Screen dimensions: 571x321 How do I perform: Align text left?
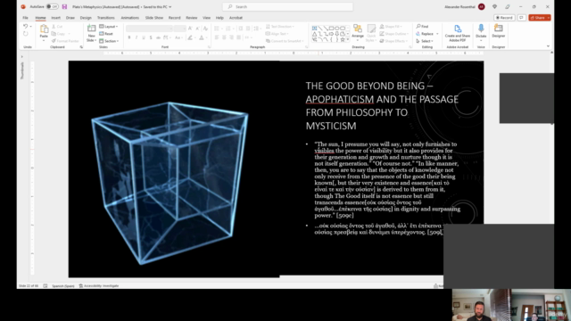[217, 37]
